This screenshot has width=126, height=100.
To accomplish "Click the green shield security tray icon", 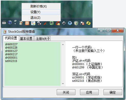I will click(x=76, y=23).
